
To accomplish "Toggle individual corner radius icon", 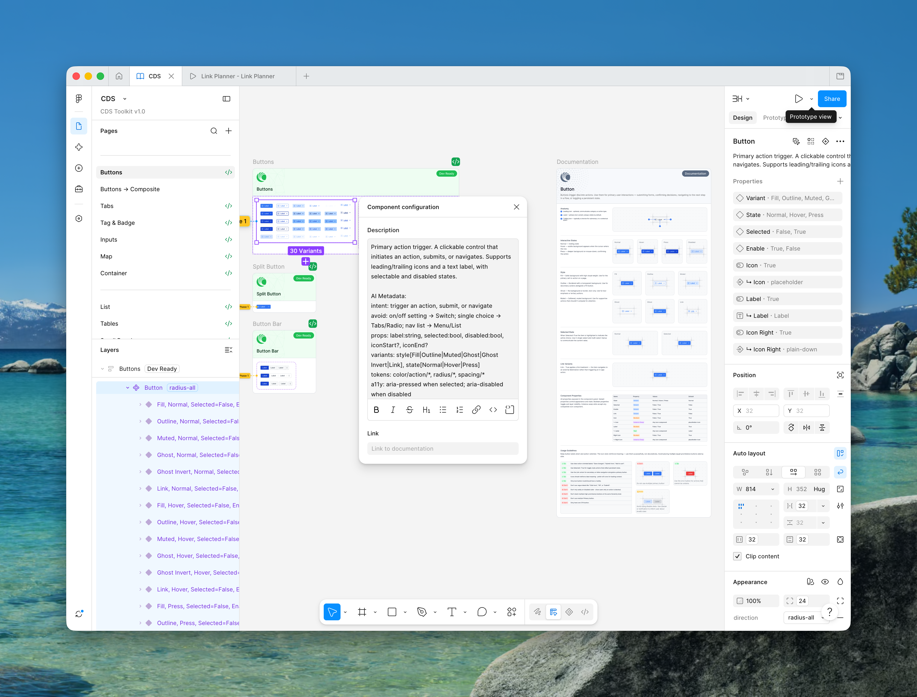I will (x=840, y=601).
